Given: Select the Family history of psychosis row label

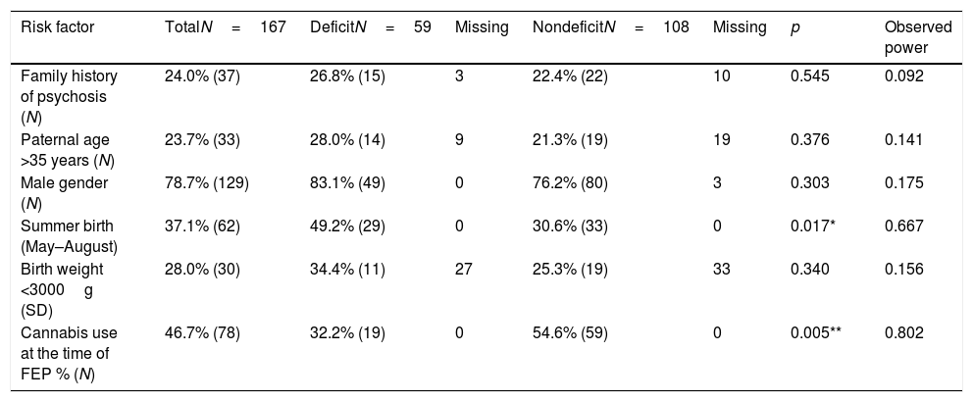Looking at the screenshot, I should coord(61,96).
